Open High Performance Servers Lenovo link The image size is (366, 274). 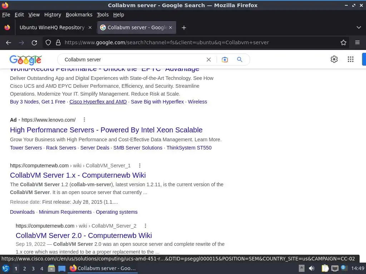(106, 130)
